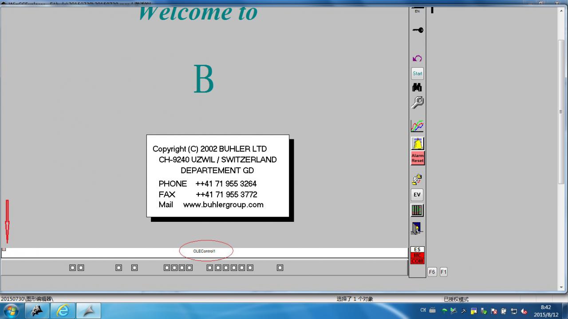Viewport: 568px width, 319px height.
Task: Open the green rack module icon
Action: pos(417,210)
